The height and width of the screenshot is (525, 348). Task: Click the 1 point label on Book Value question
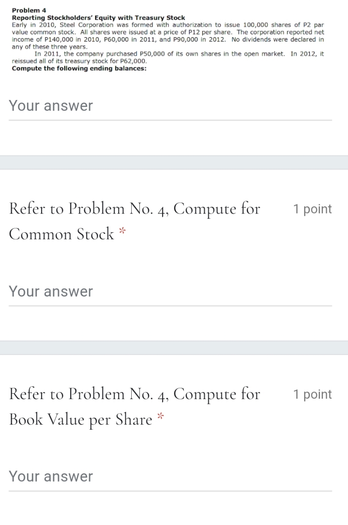tap(312, 394)
